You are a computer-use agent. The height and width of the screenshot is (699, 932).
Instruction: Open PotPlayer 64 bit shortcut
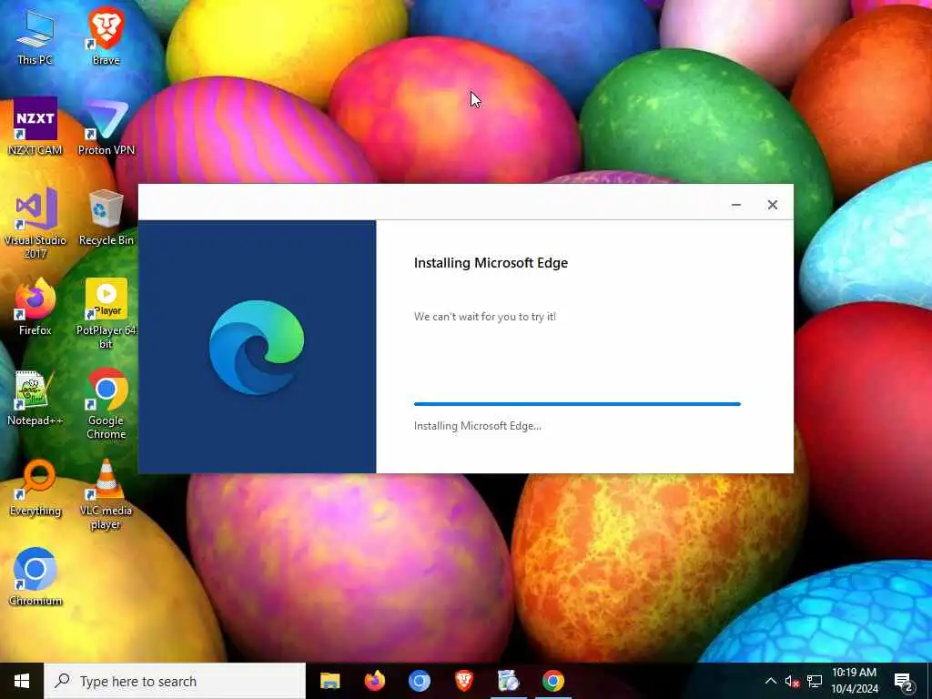[x=106, y=313]
